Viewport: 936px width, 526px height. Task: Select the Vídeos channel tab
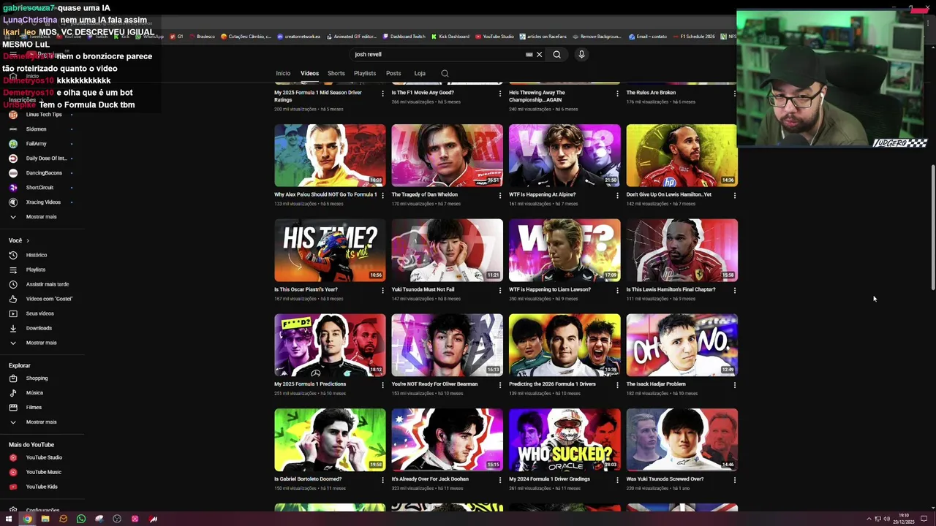pos(309,73)
